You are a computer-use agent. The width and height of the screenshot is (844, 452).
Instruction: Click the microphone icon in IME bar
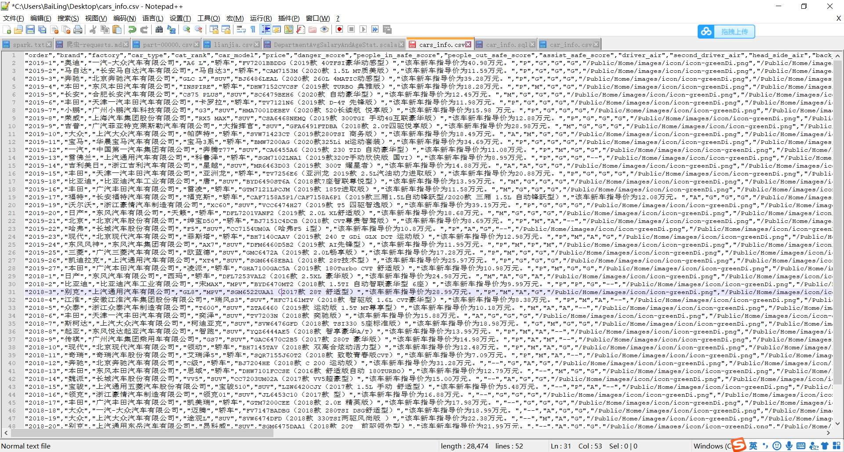(x=789, y=446)
